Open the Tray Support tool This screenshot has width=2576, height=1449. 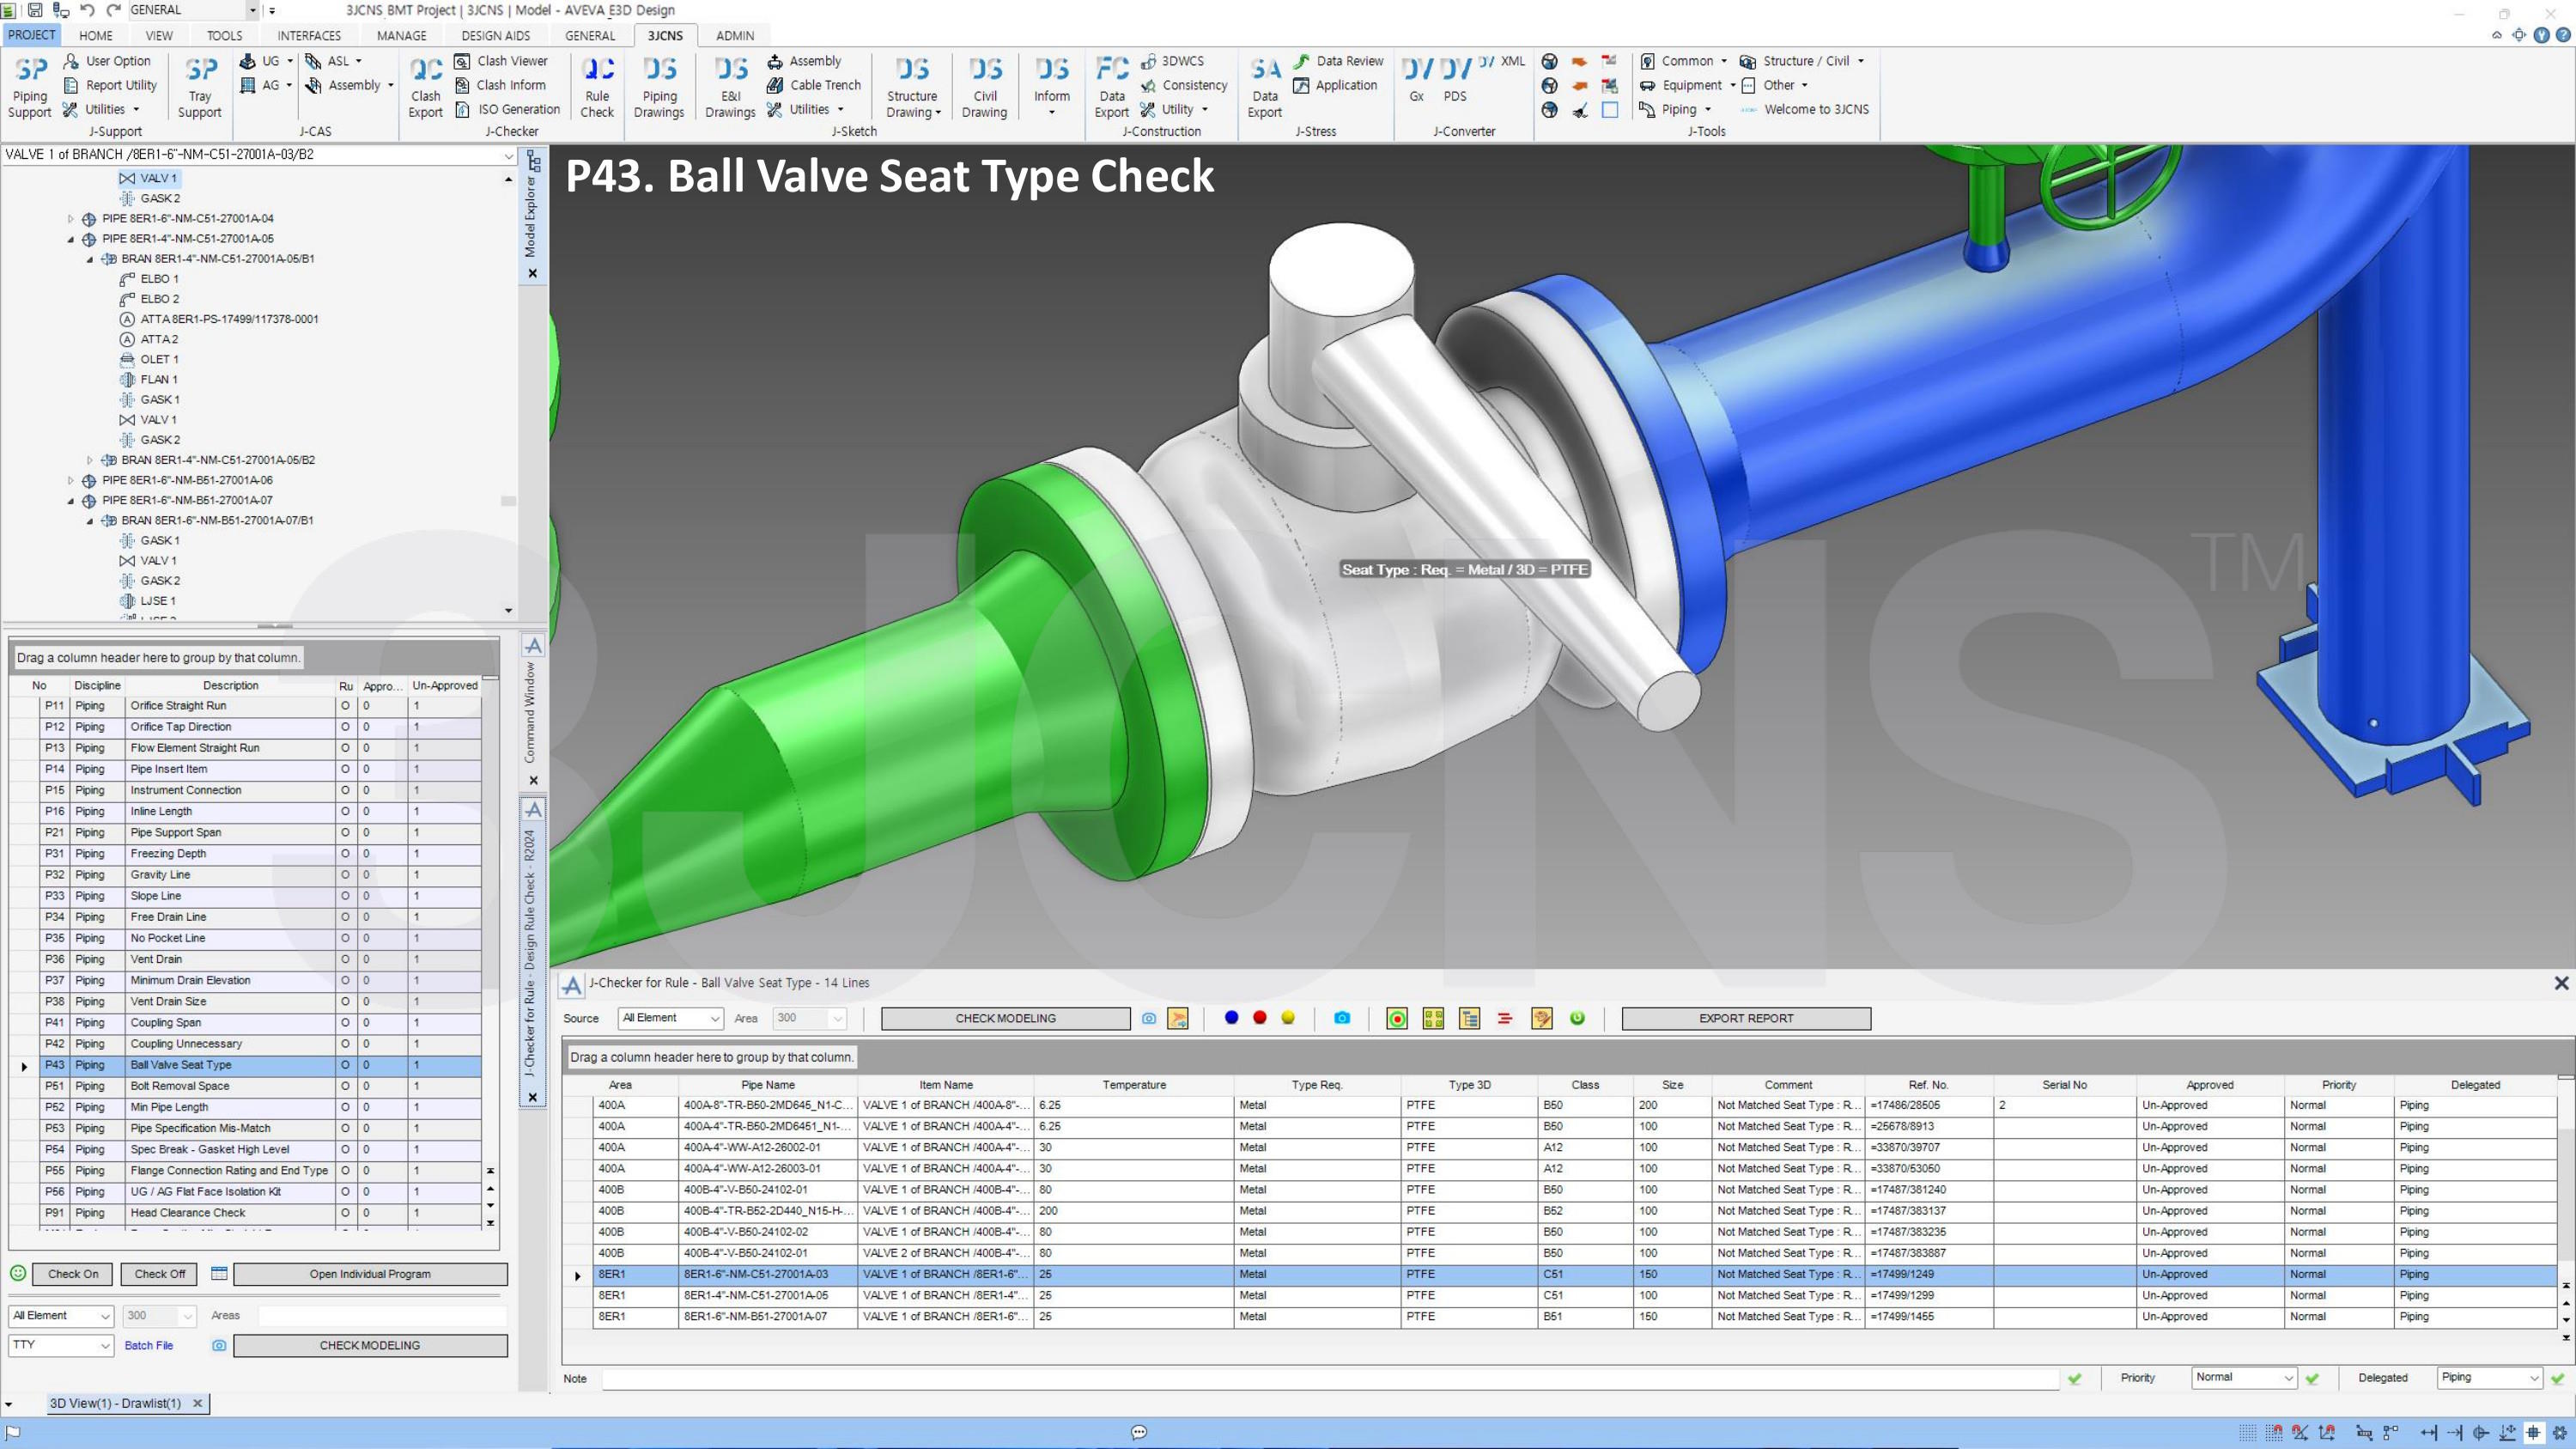(x=200, y=86)
